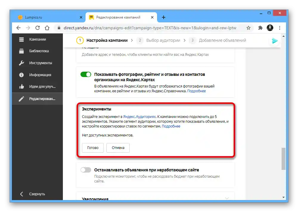The image size is (298, 212).
Task: Close the Редактирование кампаний tab
Action: click(x=152, y=17)
